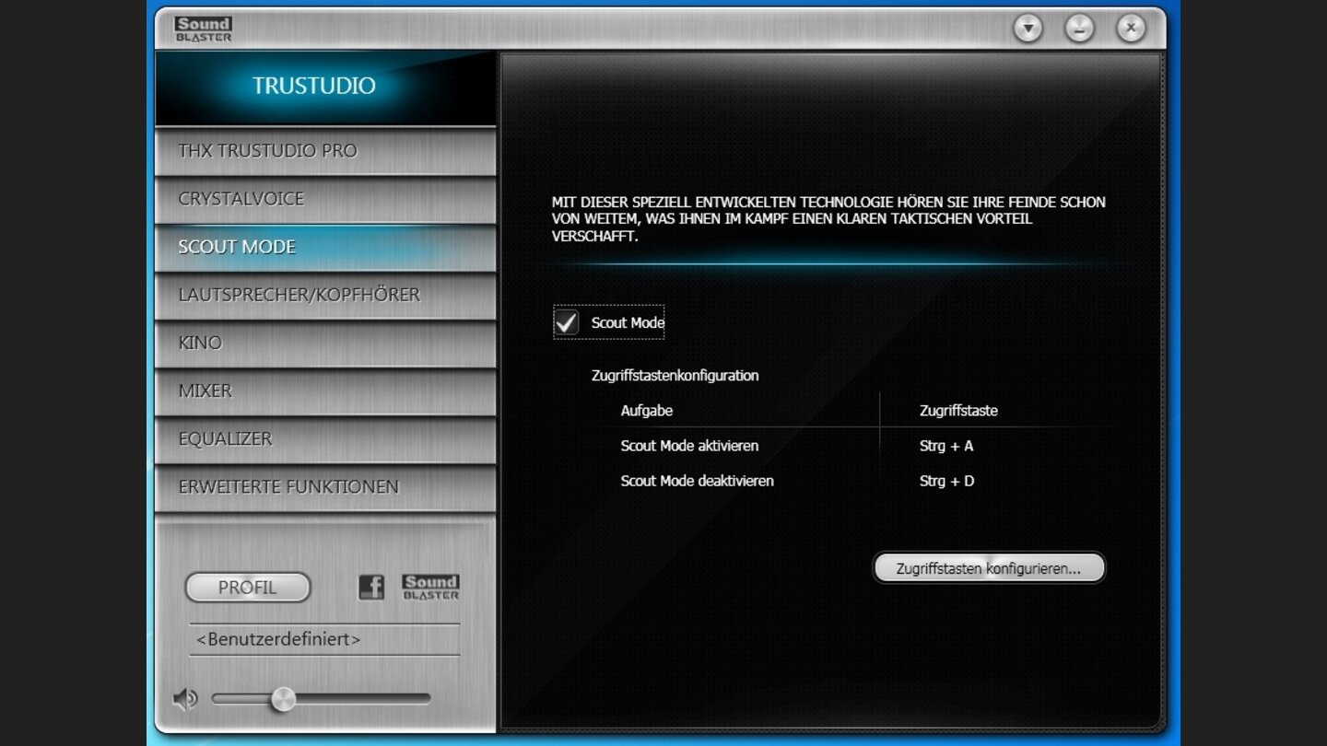Open Erweiterte Funktionen section
This screenshot has width=1327, height=746.
(x=325, y=486)
